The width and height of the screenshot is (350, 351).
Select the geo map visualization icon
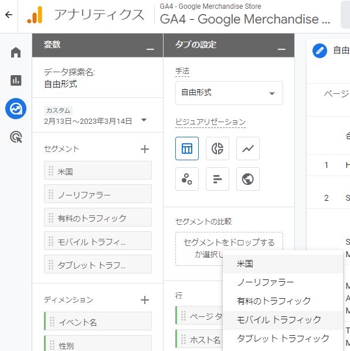point(248,179)
